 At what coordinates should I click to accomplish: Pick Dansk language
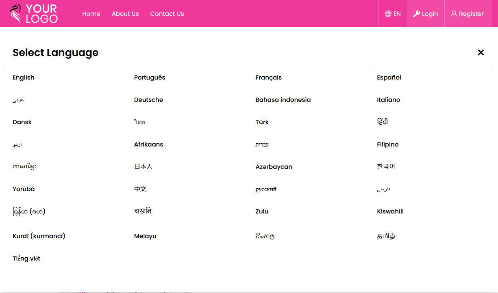(22, 122)
